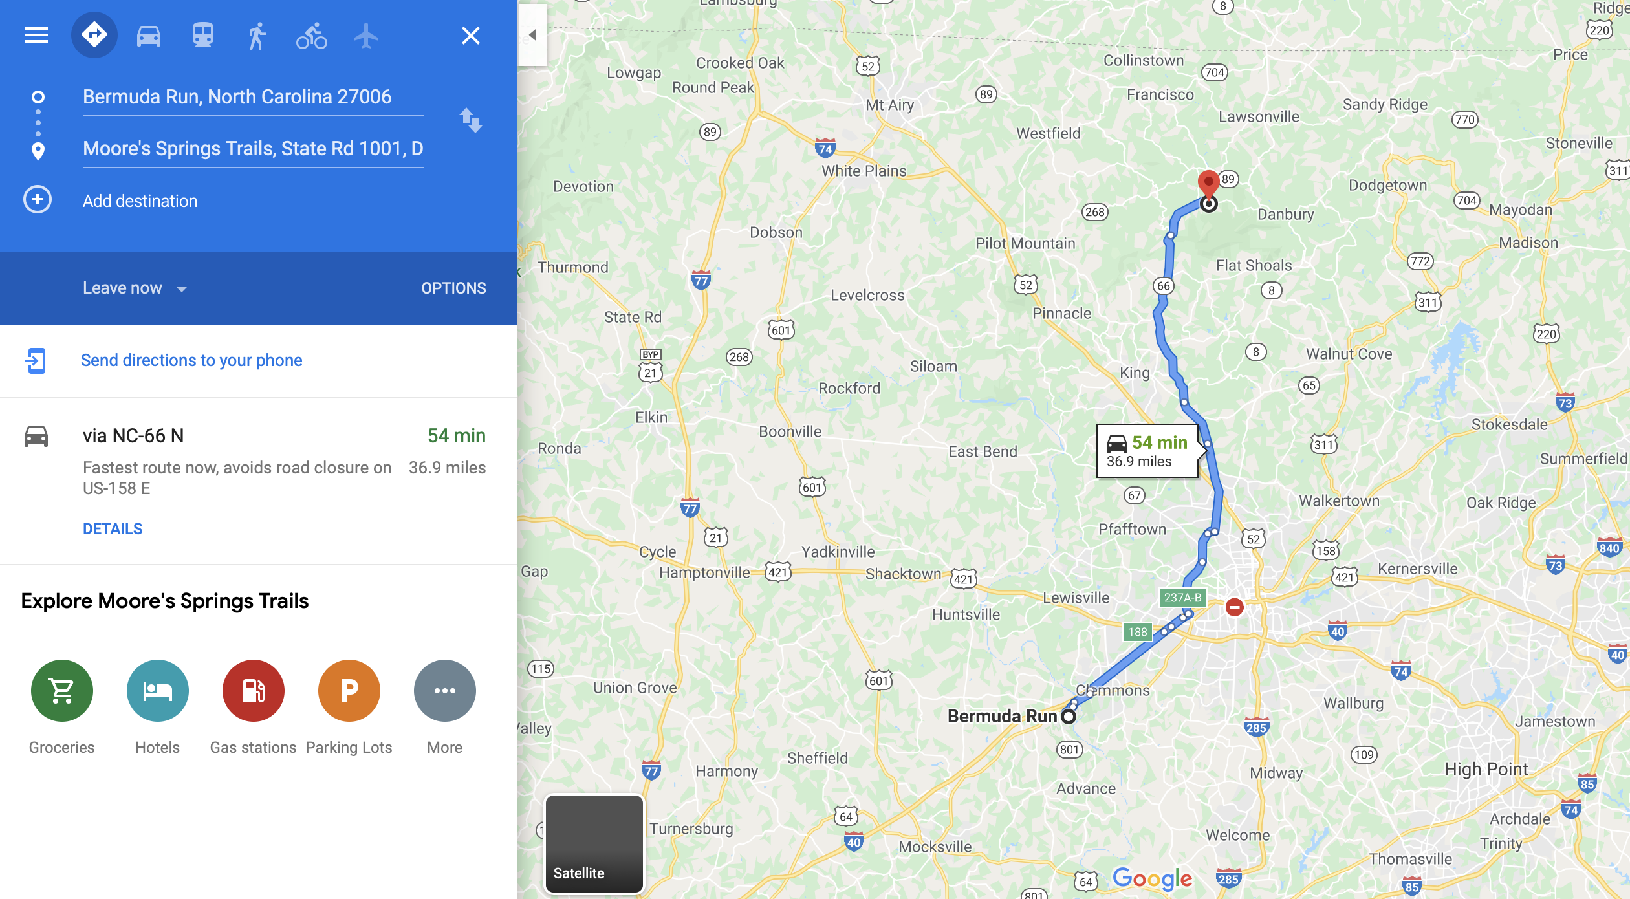
Task: Open route OPTIONS panel
Action: click(453, 288)
